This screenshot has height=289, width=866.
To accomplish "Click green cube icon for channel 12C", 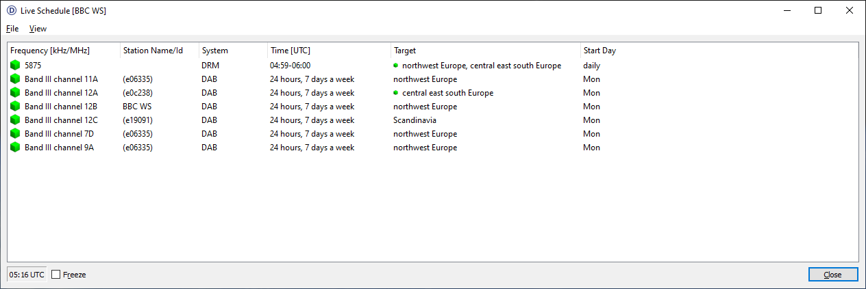I will click(15, 120).
